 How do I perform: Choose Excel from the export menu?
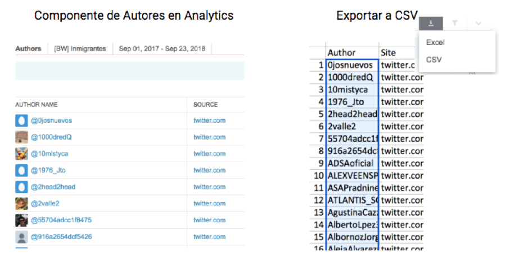435,42
